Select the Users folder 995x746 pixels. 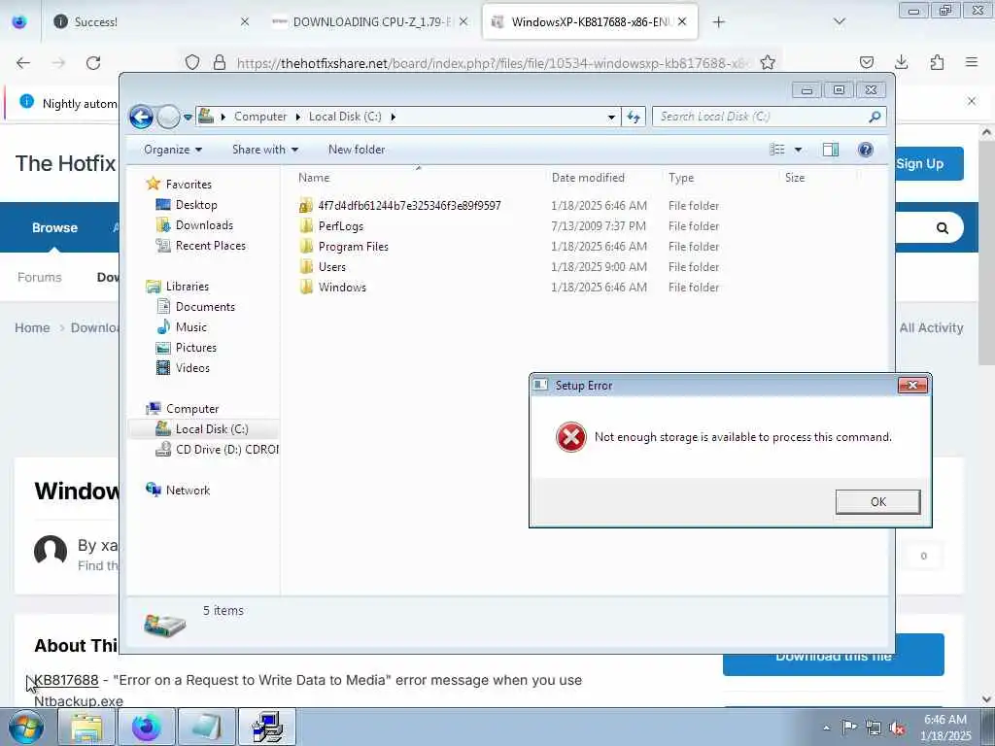click(332, 266)
